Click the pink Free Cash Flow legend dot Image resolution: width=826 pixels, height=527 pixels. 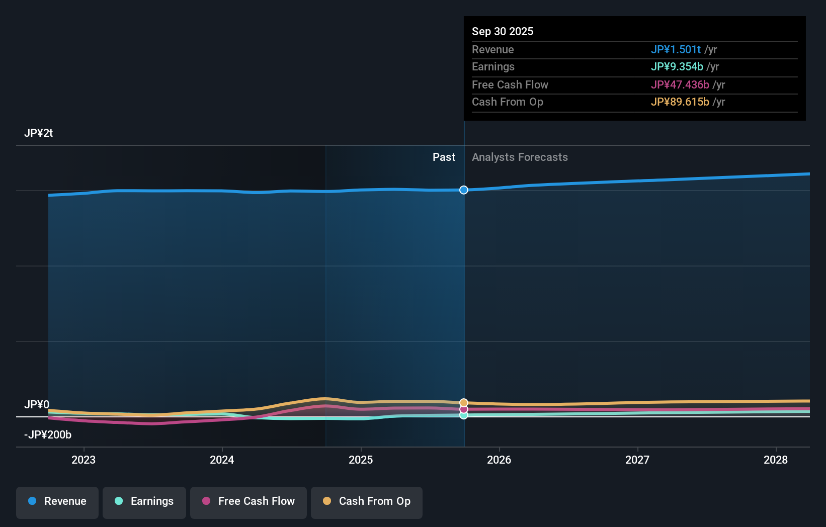pyautogui.click(x=206, y=501)
